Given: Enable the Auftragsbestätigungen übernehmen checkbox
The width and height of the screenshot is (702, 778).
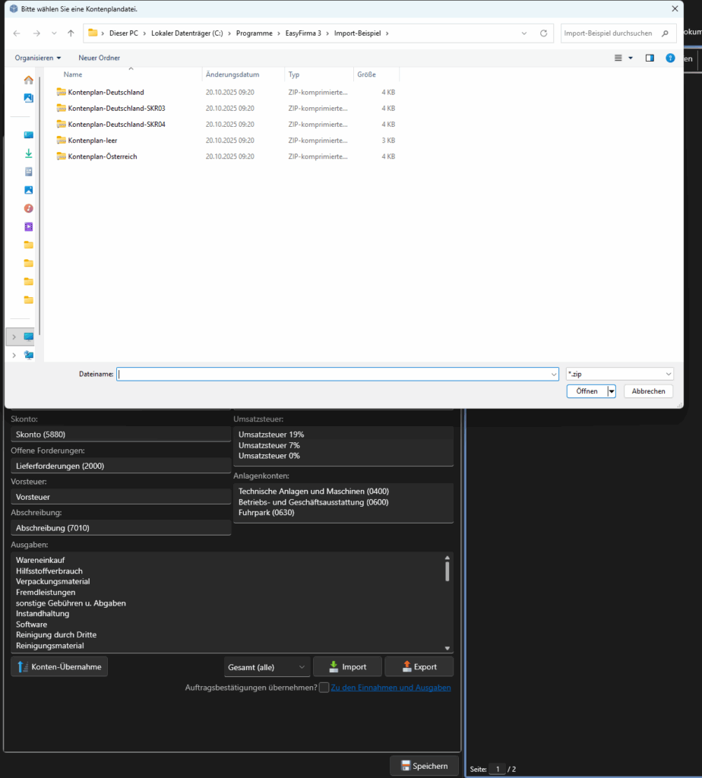Looking at the screenshot, I should pyautogui.click(x=324, y=688).
